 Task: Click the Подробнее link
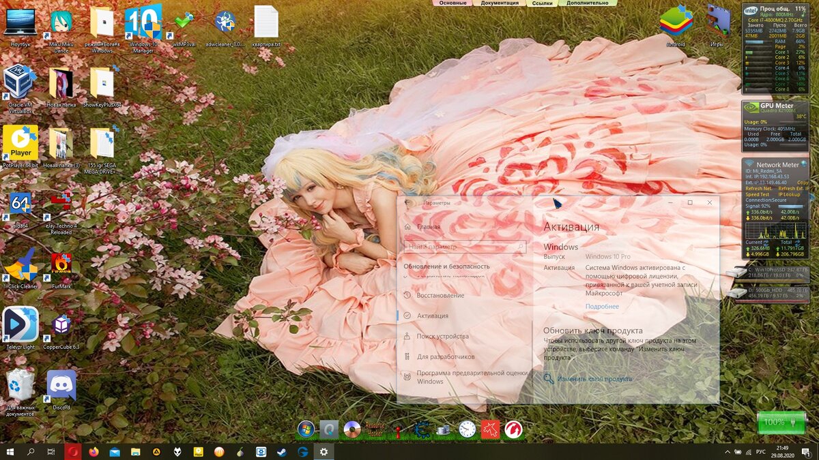point(602,307)
